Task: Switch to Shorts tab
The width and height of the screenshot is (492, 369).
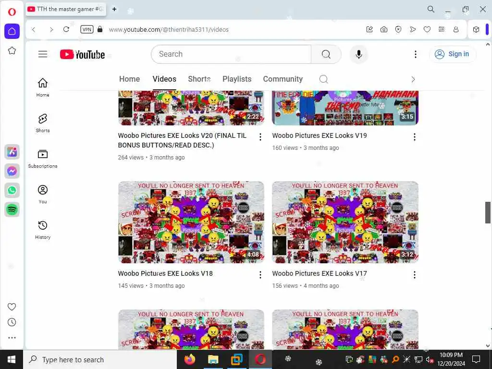Action: click(199, 79)
